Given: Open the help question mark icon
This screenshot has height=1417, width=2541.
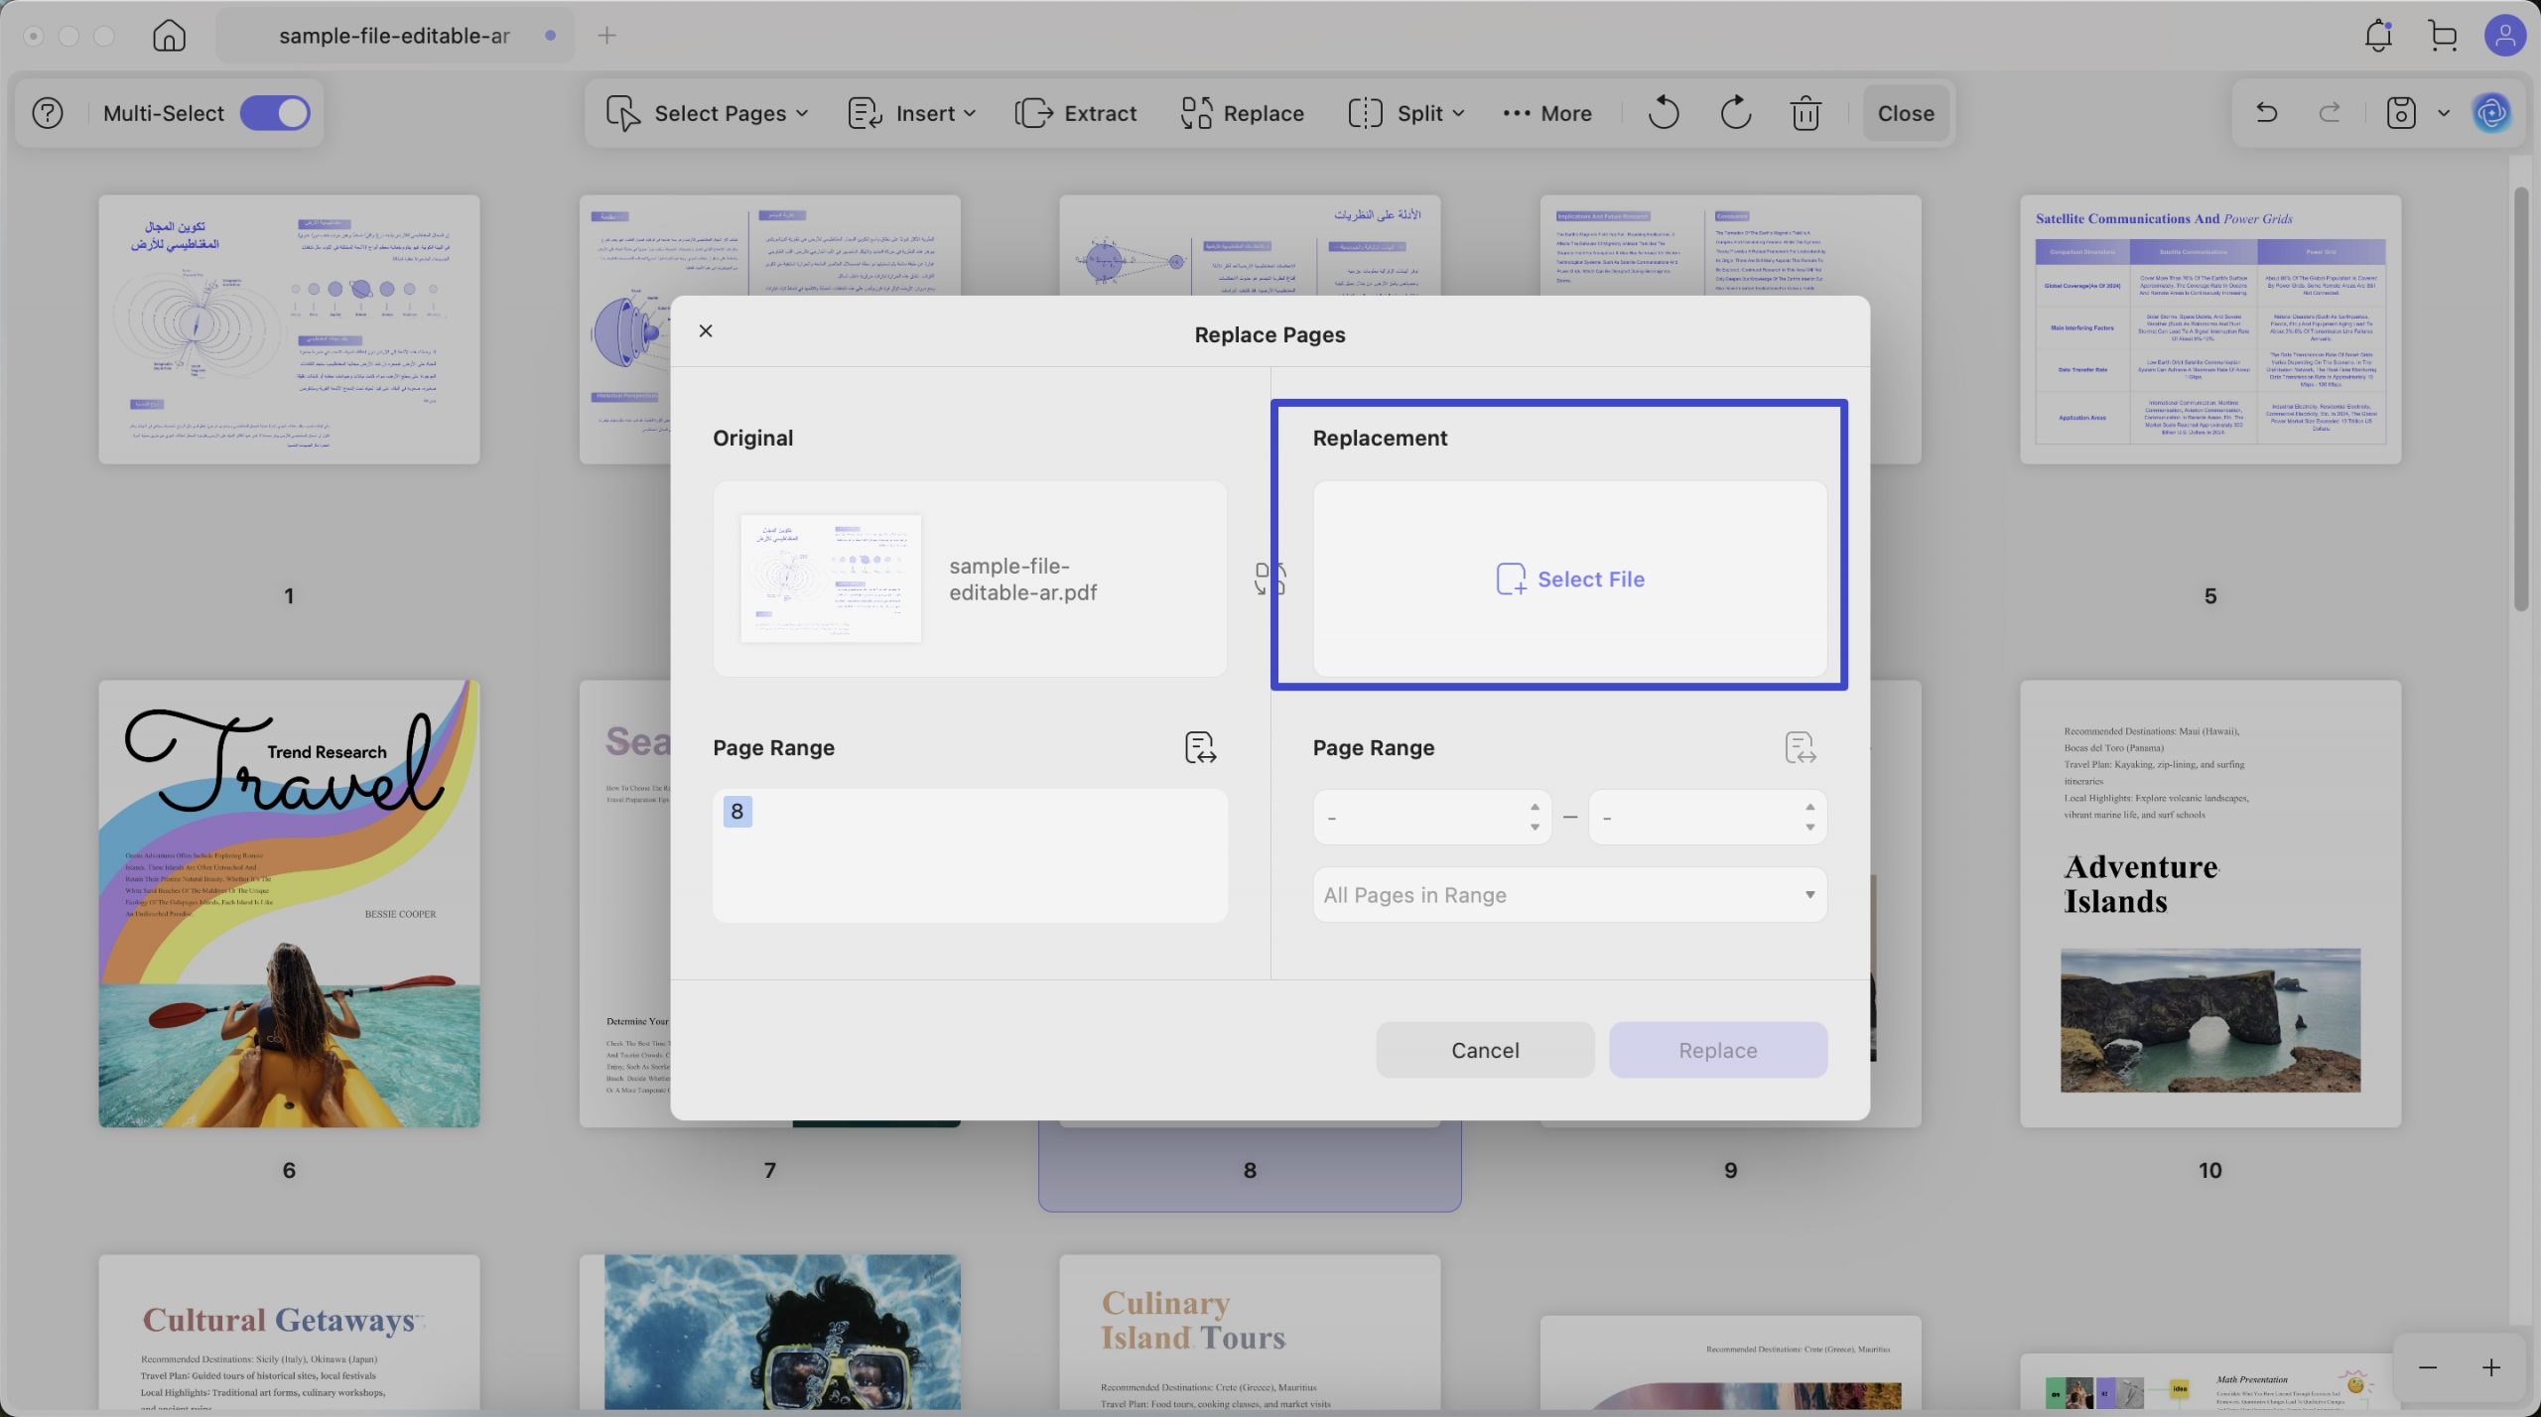Looking at the screenshot, I should click(x=47, y=113).
